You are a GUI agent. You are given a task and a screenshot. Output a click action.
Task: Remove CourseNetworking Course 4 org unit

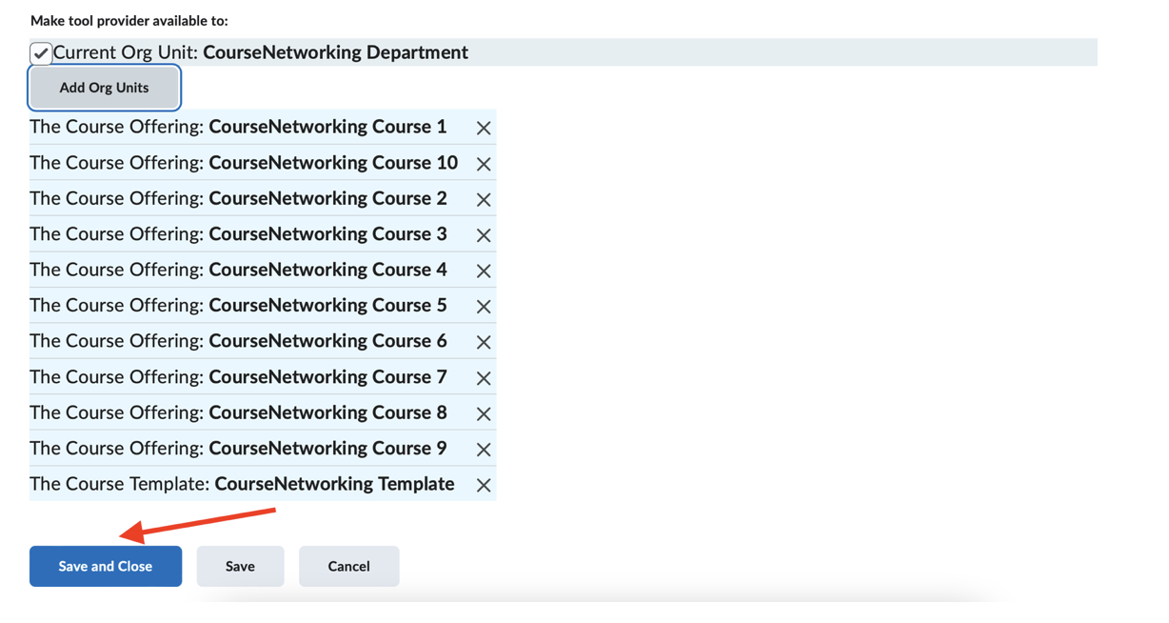coord(484,271)
